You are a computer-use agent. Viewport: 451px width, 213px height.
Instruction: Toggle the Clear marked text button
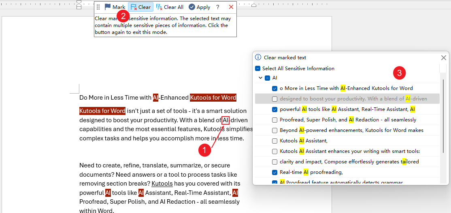[140, 7]
